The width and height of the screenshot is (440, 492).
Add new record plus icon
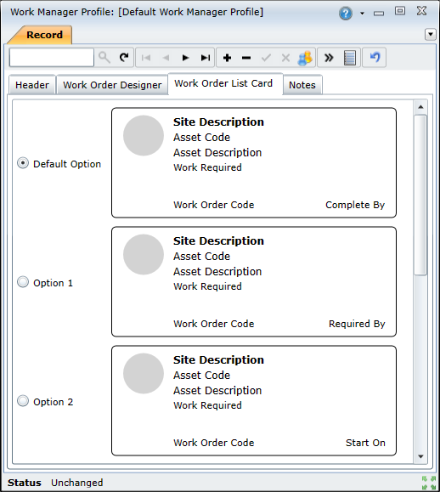227,58
